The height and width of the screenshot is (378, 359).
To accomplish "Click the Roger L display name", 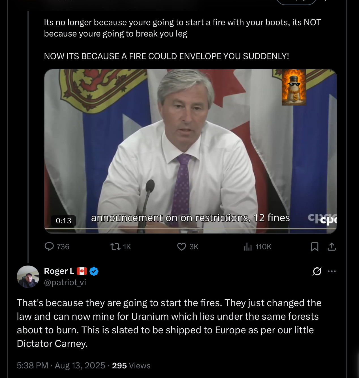I will [59, 271].
